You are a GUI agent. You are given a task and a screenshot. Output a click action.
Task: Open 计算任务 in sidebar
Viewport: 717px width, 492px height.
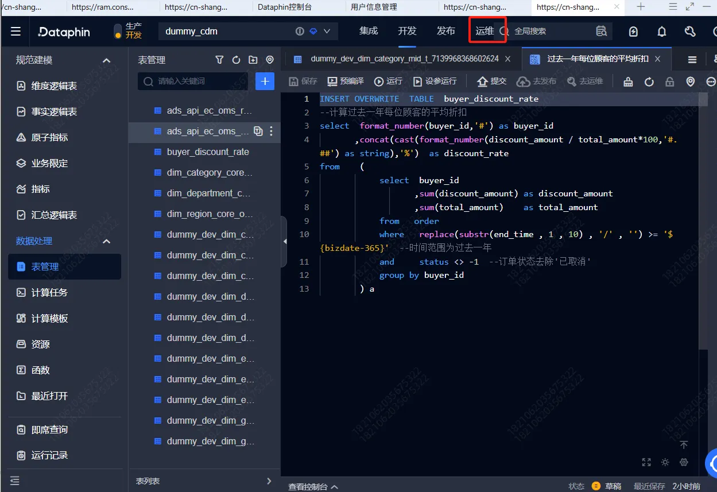42,292
